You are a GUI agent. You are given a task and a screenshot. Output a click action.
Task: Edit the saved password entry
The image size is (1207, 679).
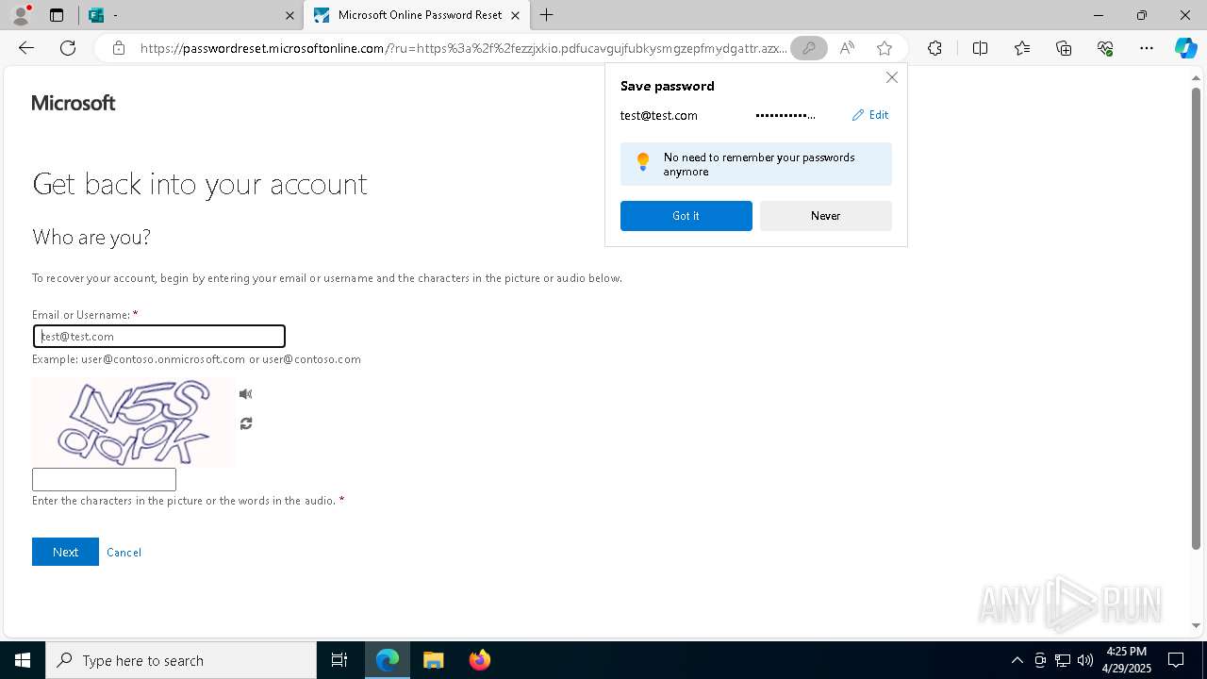(870, 115)
